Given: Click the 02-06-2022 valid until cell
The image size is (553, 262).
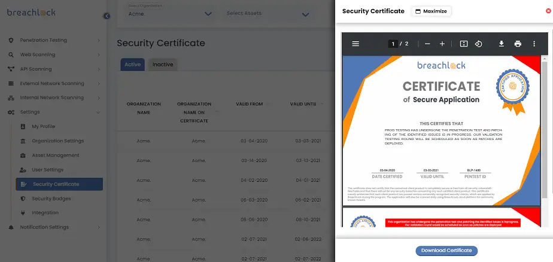Looking at the screenshot, I should (308, 239).
